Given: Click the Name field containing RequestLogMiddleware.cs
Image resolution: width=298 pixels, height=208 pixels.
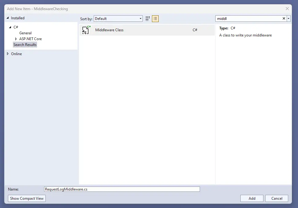Looking at the screenshot, I should (x=122, y=189).
